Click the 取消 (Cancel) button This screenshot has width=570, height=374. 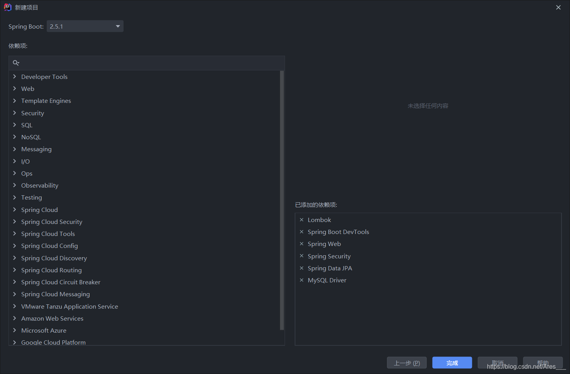(497, 363)
